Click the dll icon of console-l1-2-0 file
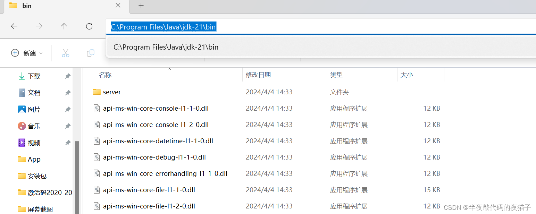This screenshot has width=536, height=214. point(97,125)
